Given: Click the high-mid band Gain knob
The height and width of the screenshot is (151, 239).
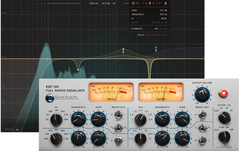Looking at the screenshot, I should [182, 119].
